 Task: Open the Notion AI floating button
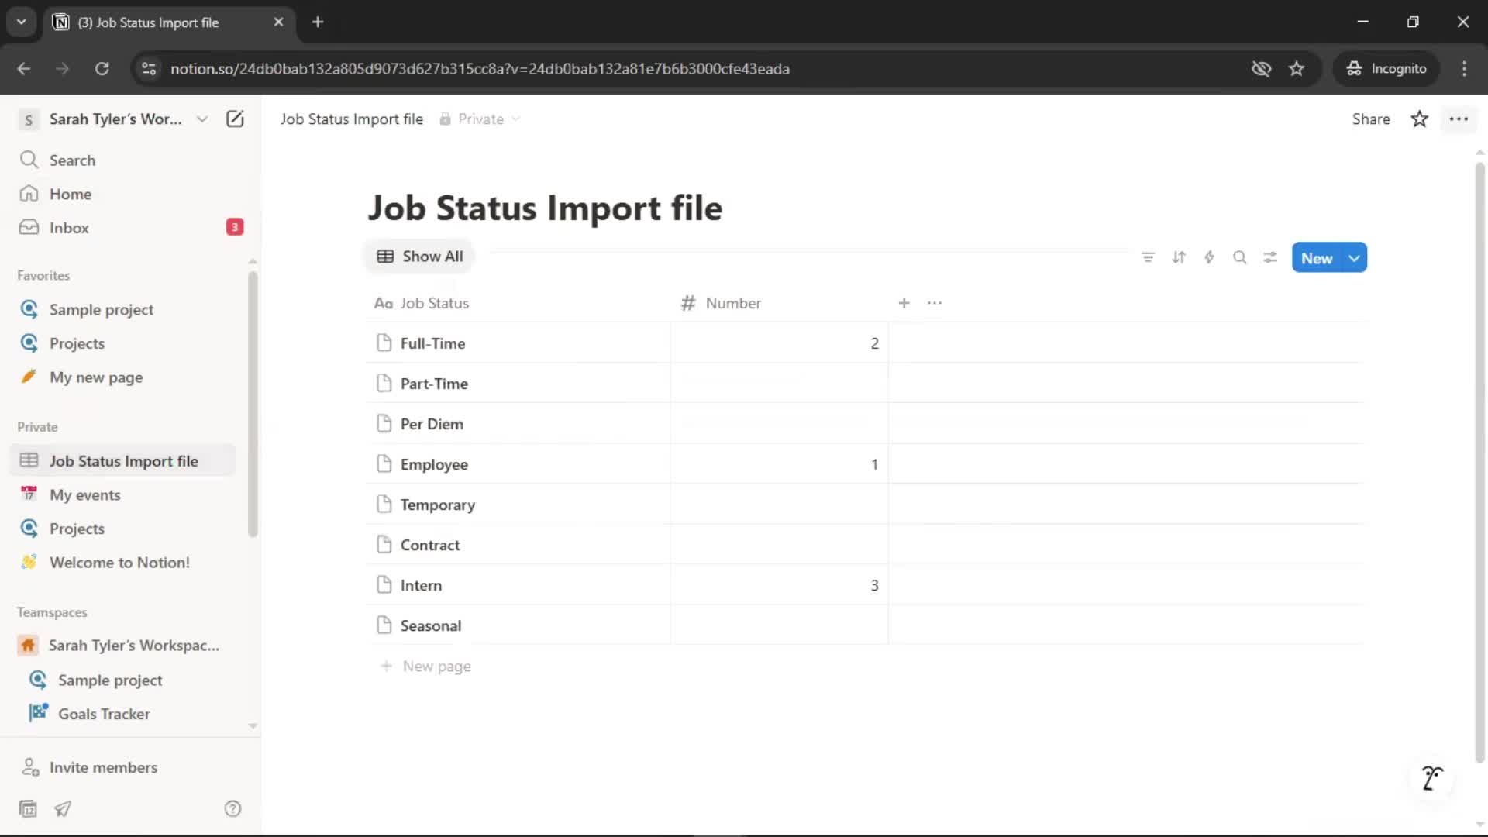coord(1431,777)
